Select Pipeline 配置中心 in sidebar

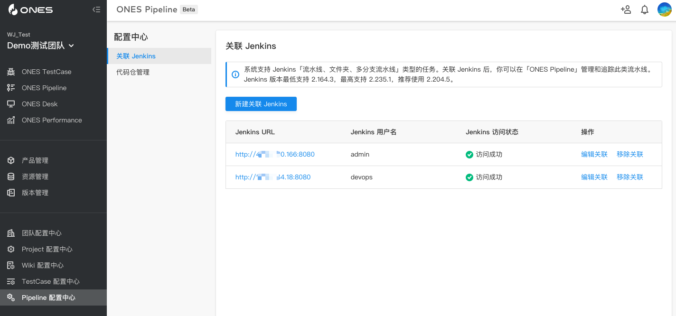pyautogui.click(x=53, y=297)
